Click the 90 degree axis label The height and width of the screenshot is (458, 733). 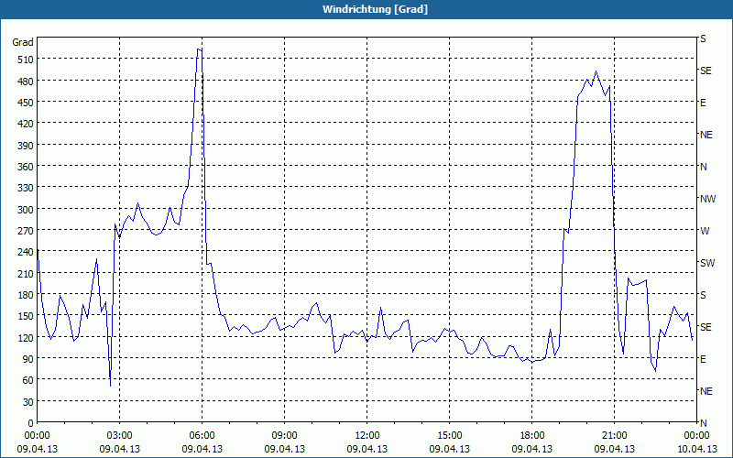click(x=28, y=359)
